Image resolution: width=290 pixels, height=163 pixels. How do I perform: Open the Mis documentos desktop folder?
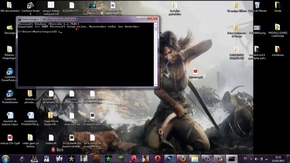click(10, 7)
